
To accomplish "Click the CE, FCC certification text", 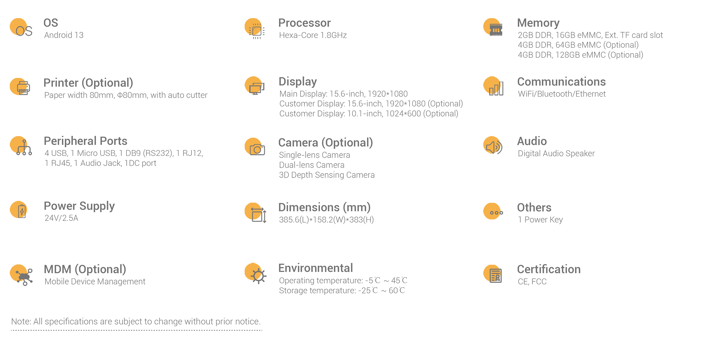I will tap(532, 282).
